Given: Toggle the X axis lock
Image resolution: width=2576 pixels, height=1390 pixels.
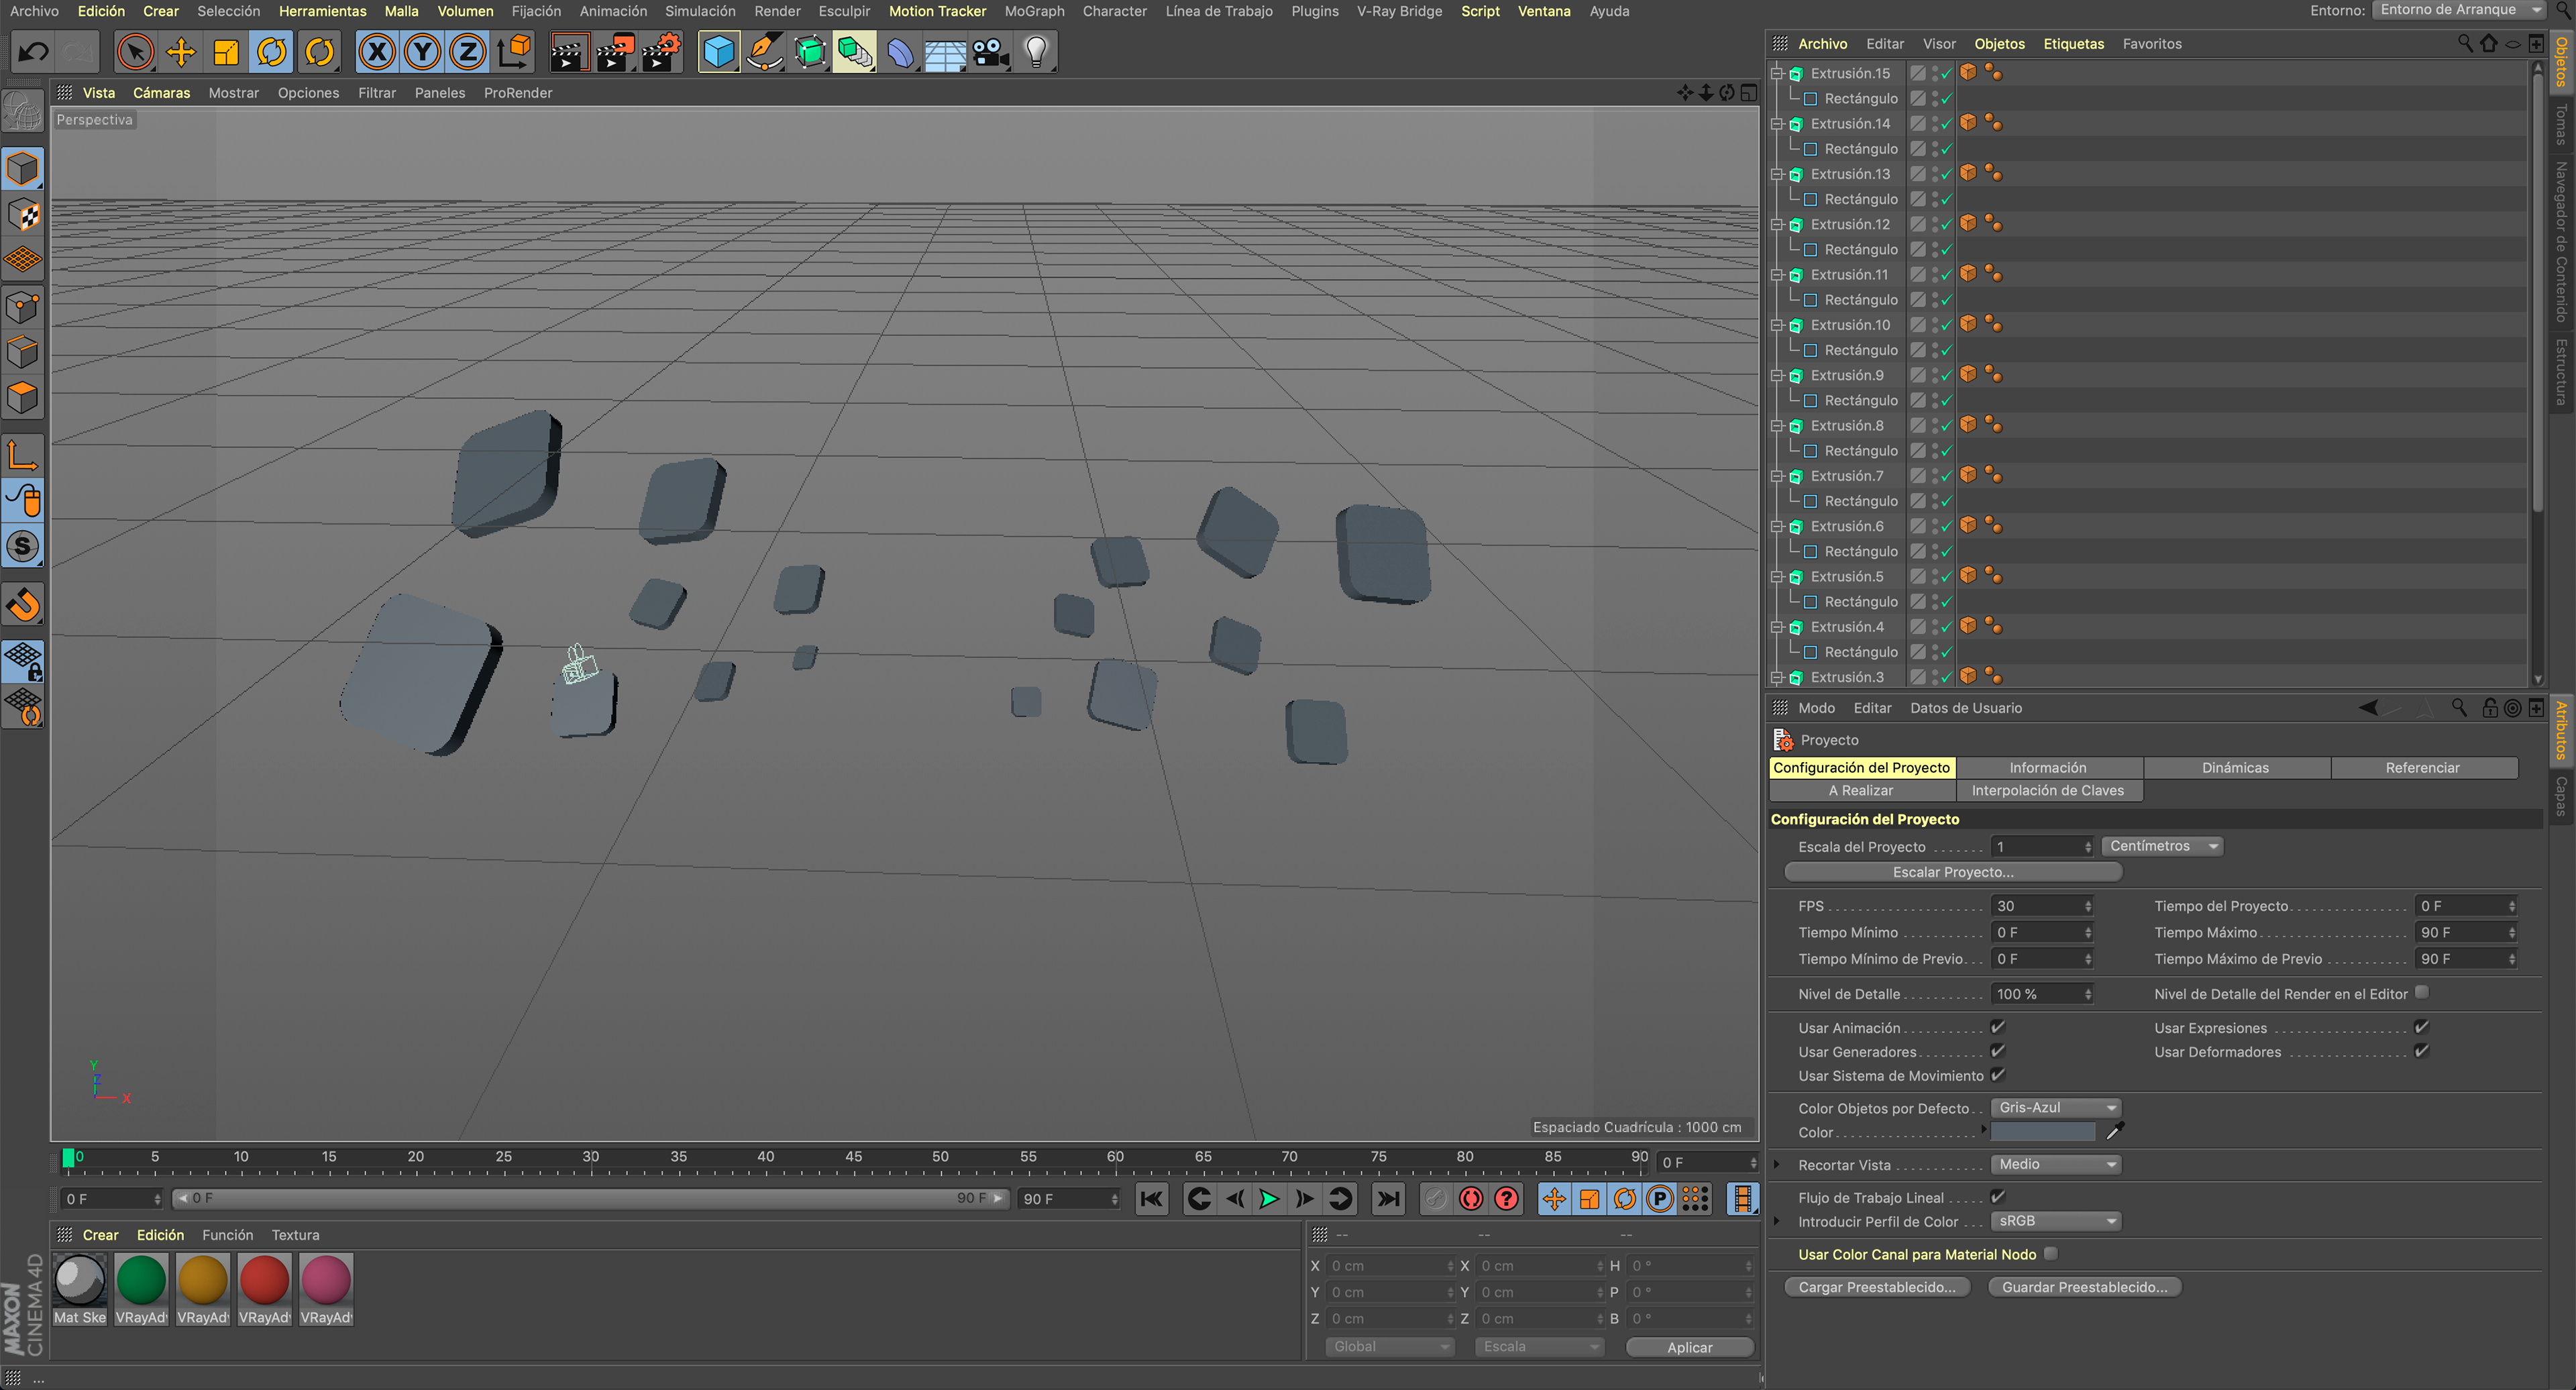Looking at the screenshot, I should click(377, 52).
